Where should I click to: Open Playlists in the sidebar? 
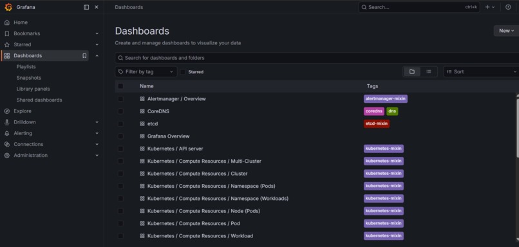coord(26,67)
